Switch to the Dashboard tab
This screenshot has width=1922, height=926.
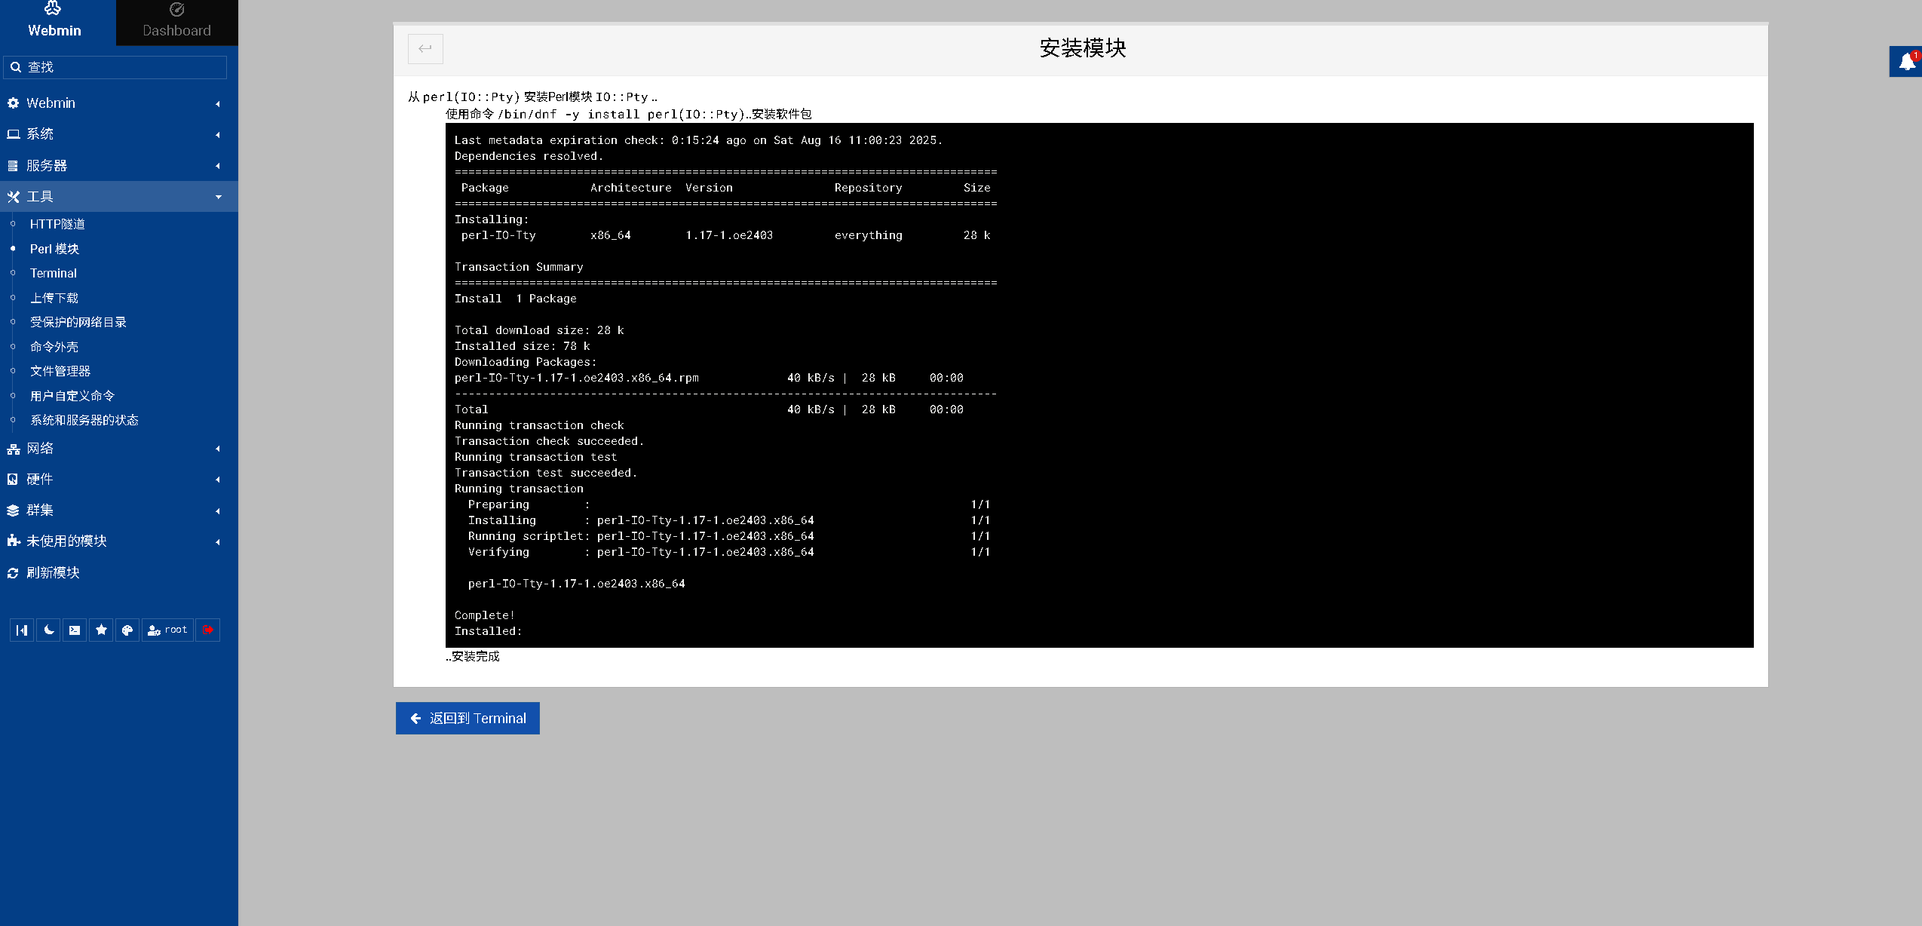(176, 23)
